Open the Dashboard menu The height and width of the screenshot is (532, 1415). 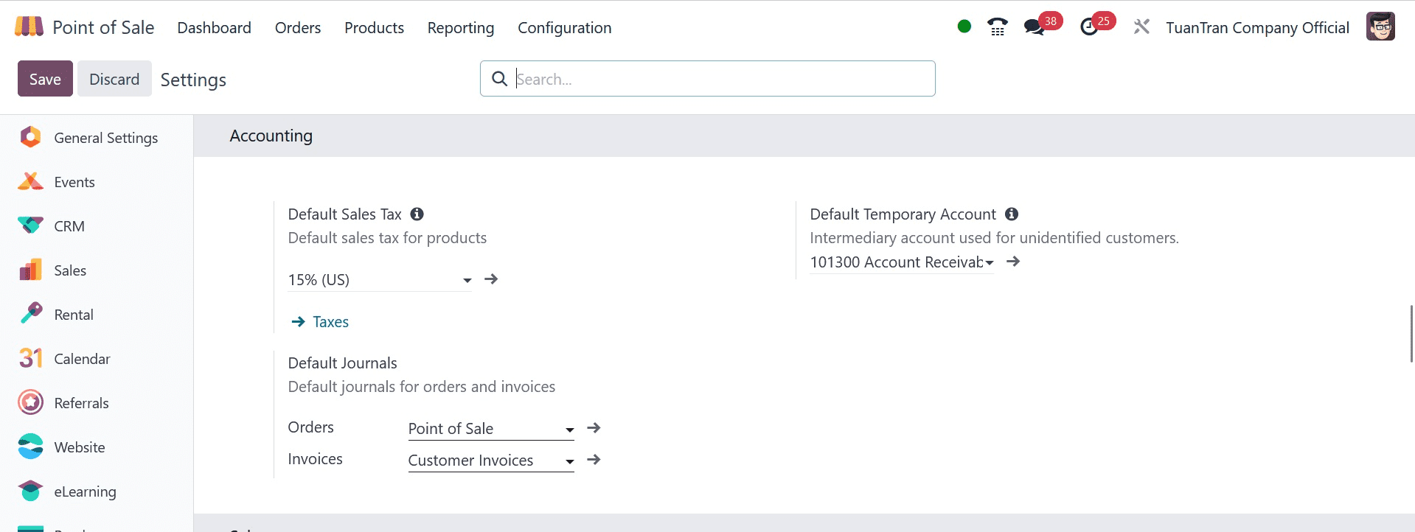pyautogui.click(x=214, y=27)
